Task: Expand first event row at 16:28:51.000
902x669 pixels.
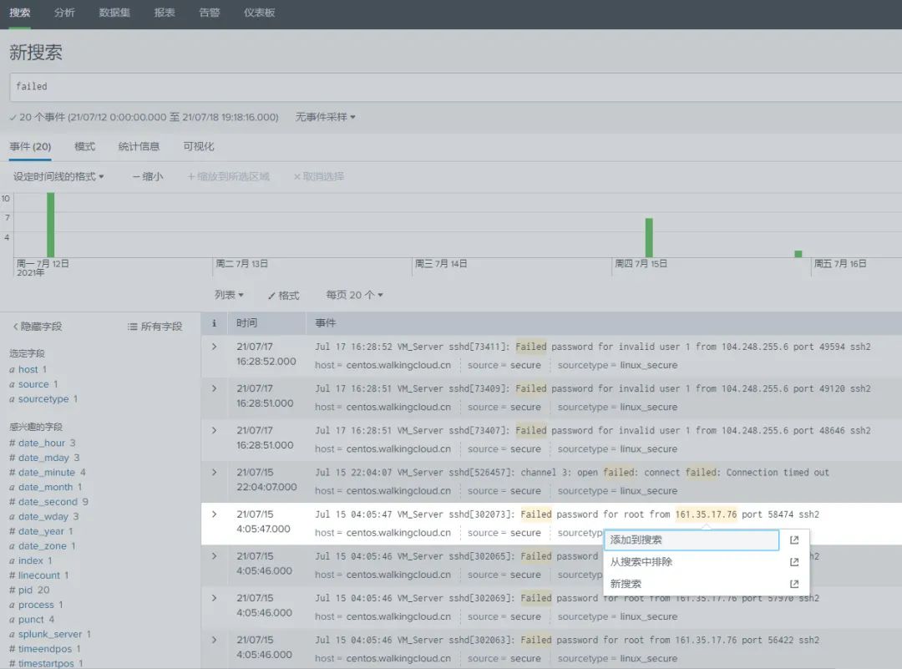Action: click(x=214, y=389)
